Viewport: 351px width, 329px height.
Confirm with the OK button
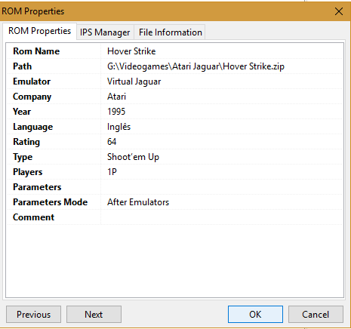pos(255,314)
